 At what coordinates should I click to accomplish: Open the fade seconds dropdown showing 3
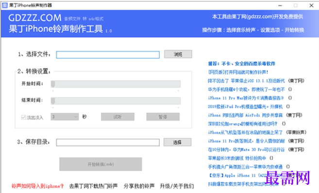(65, 117)
